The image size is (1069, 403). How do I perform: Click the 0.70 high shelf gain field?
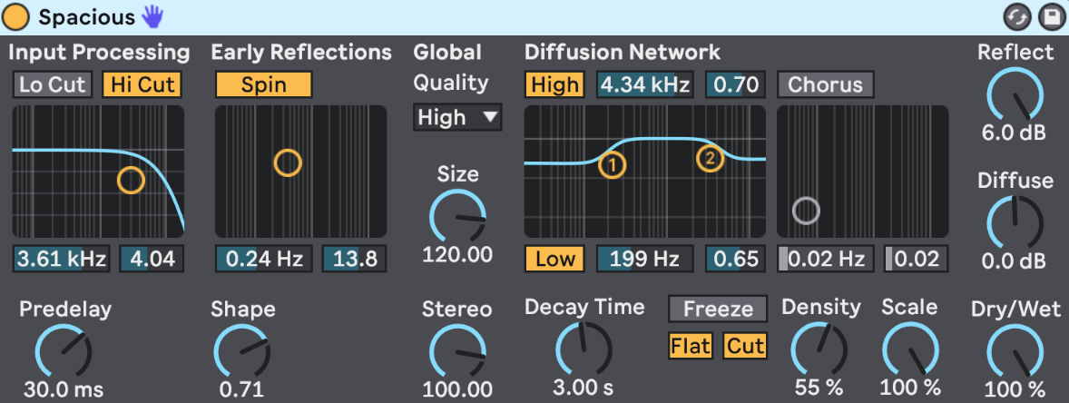[734, 84]
